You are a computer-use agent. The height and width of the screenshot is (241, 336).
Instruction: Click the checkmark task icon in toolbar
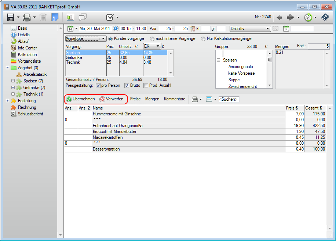click(110, 17)
